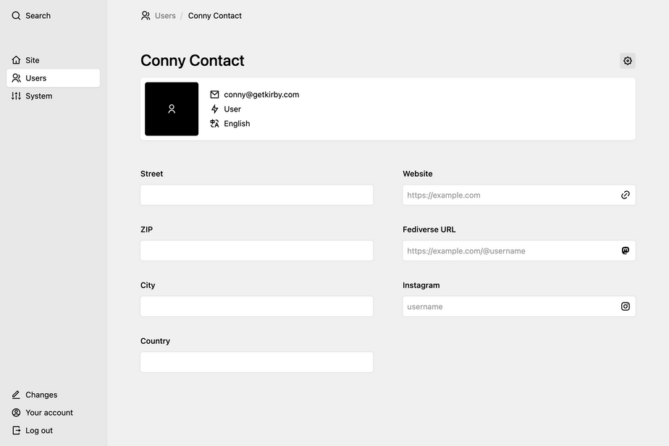Open Changes at sidebar bottom
This screenshot has height=446, width=669.
[41, 395]
